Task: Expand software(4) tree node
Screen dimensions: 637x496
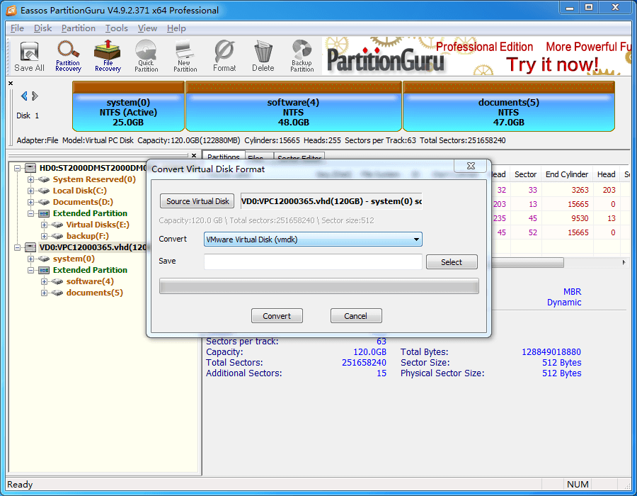Action: (44, 281)
